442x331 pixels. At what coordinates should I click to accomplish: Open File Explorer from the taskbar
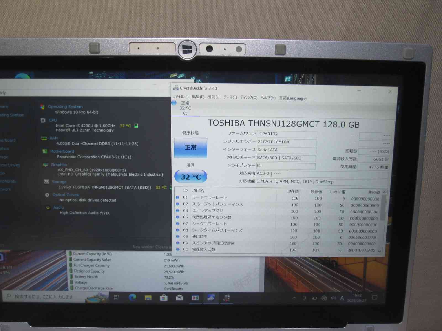coord(148,297)
